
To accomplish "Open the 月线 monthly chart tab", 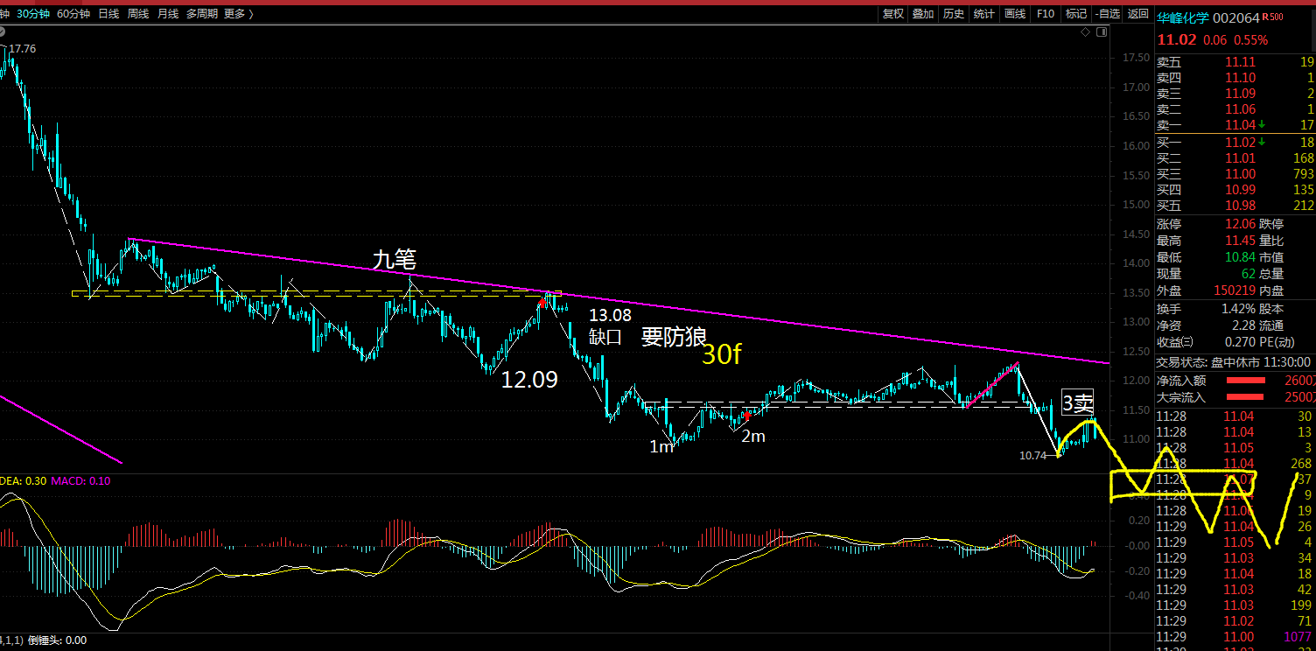I will (x=168, y=13).
